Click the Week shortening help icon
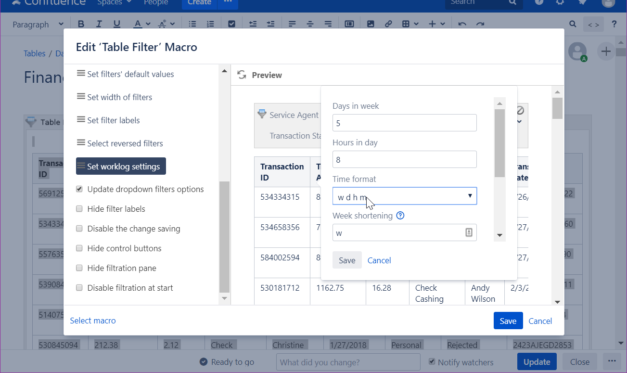Viewport: 627px width, 373px height. [x=400, y=216]
